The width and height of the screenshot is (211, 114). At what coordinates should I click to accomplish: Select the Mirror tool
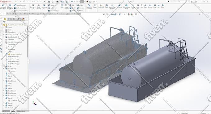[80, 11]
